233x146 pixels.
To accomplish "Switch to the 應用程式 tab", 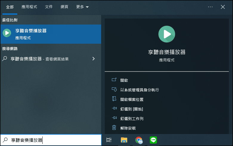I will coord(29,7).
